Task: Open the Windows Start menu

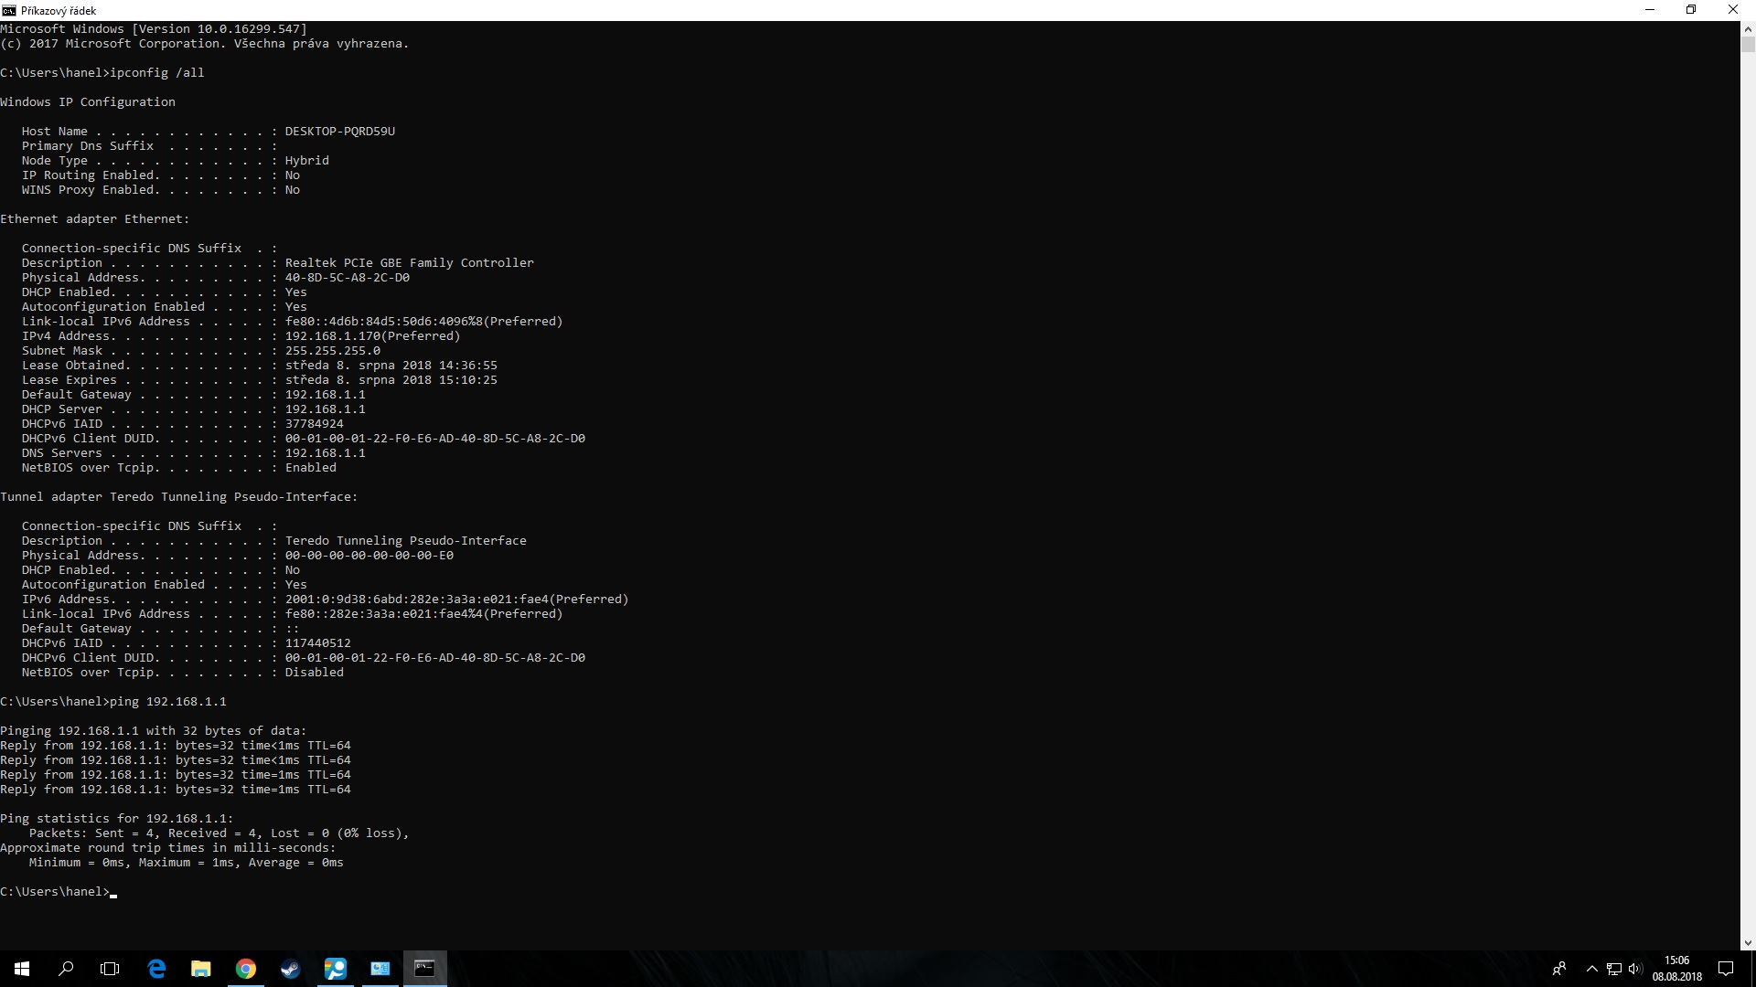Action: [22, 969]
